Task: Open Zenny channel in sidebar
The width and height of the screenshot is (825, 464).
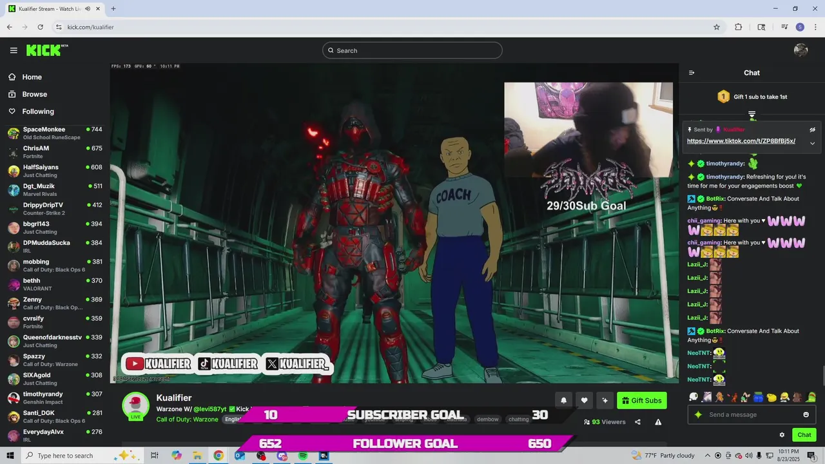Action: [x=55, y=303]
